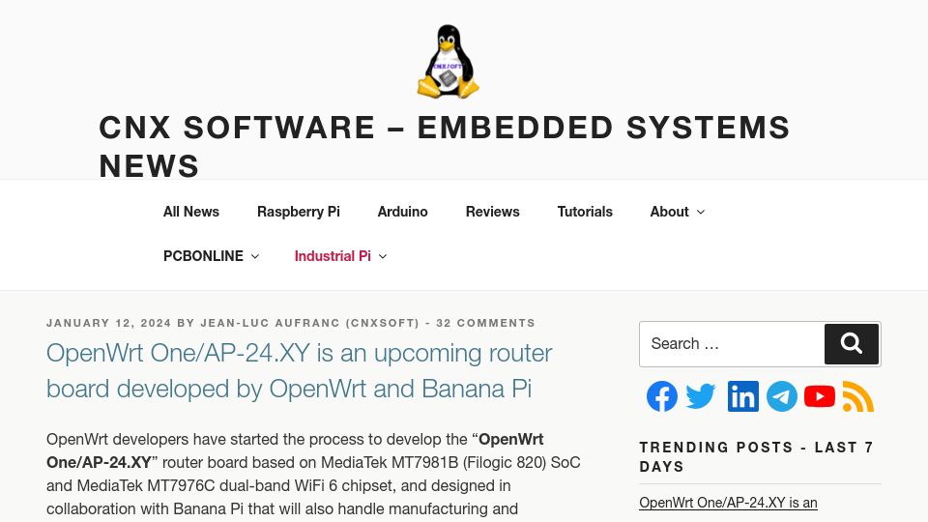Click the bold "OpenWrt One/AP-24.XY" text in article

[295, 451]
